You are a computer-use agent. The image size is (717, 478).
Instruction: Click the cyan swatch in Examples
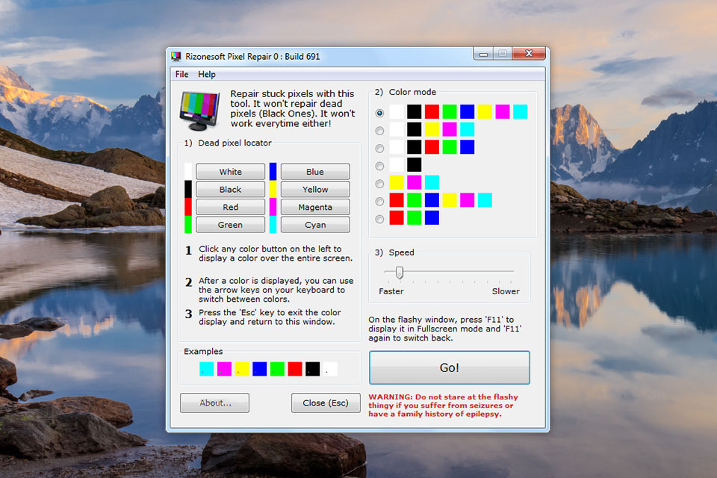[207, 369]
